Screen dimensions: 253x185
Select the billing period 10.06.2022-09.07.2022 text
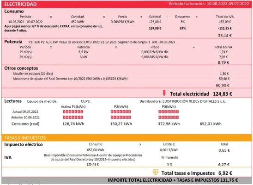pyautogui.click(x=228, y=4)
